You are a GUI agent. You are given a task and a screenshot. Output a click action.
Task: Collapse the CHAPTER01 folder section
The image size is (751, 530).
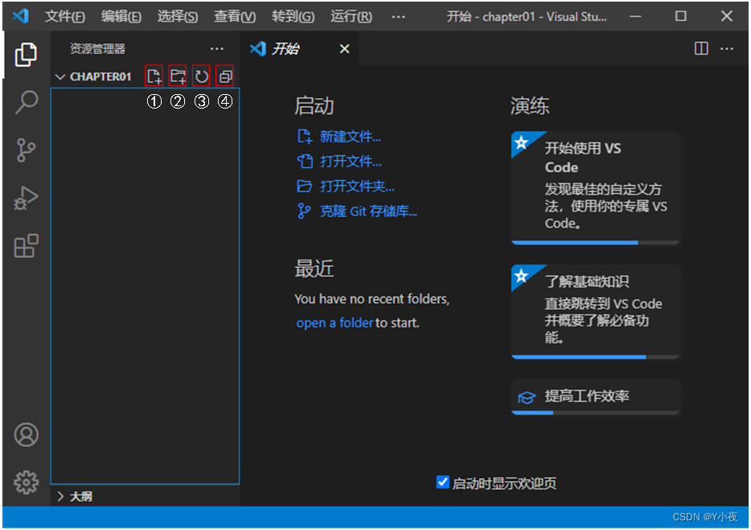click(x=60, y=76)
